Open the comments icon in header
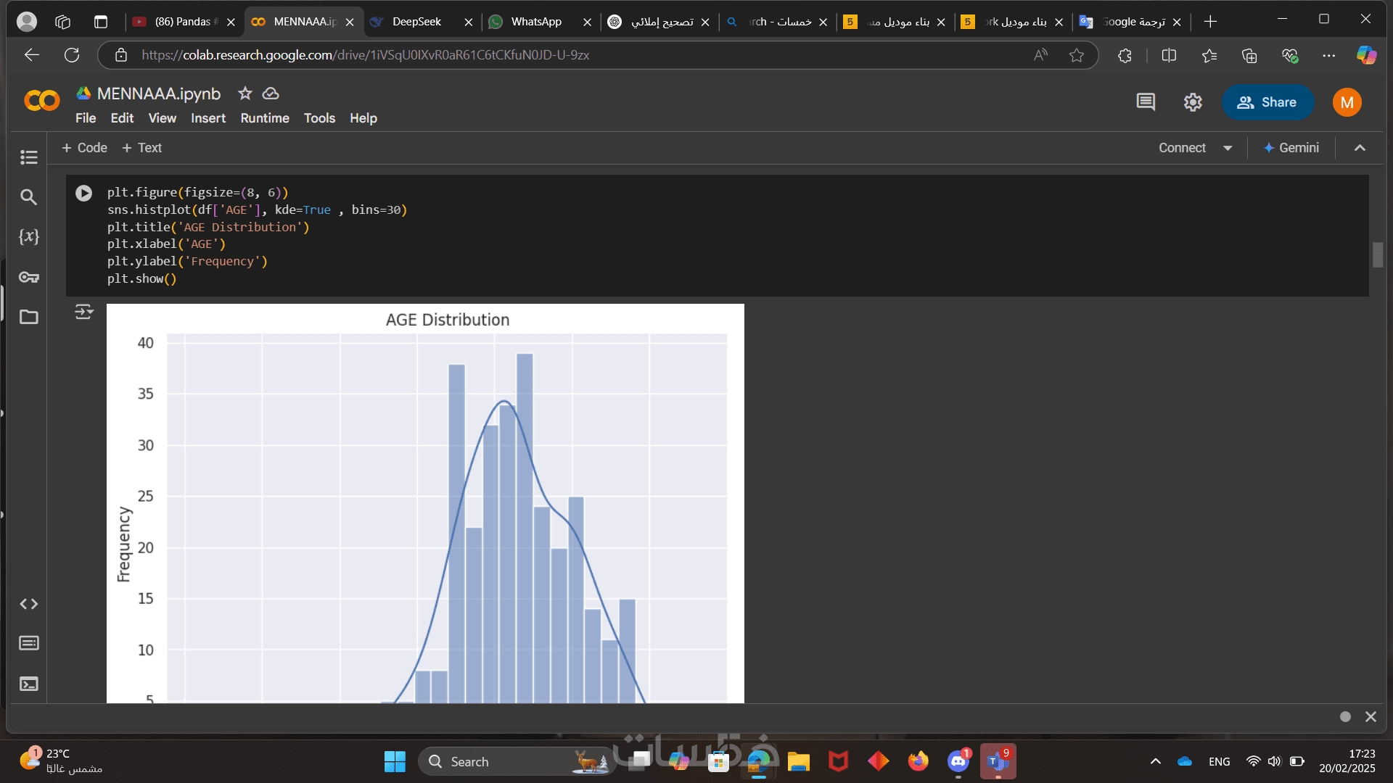Image resolution: width=1393 pixels, height=783 pixels. 1146,102
